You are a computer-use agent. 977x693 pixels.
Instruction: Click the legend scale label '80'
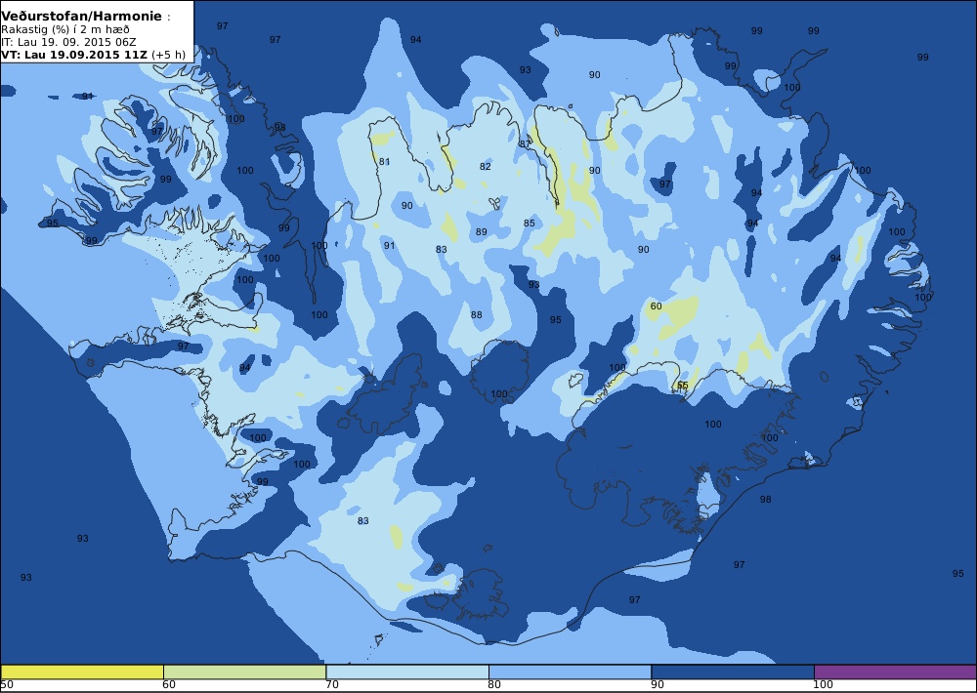pos(494,685)
